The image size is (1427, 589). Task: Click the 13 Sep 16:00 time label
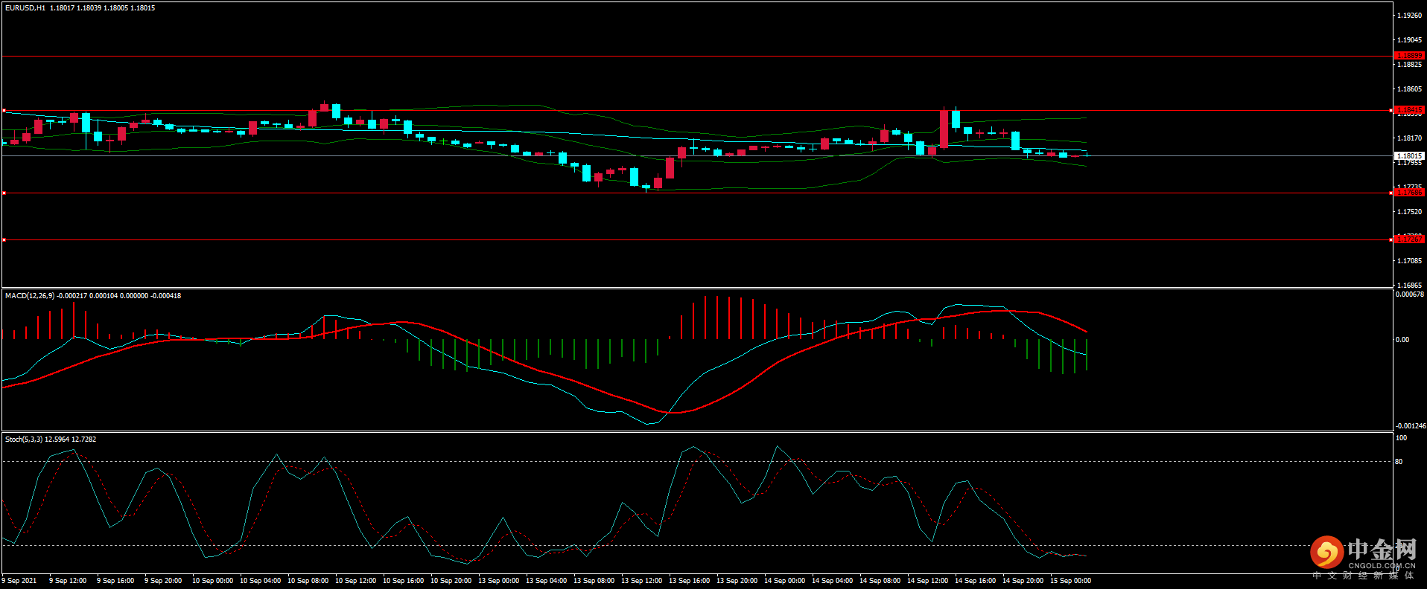pos(689,581)
